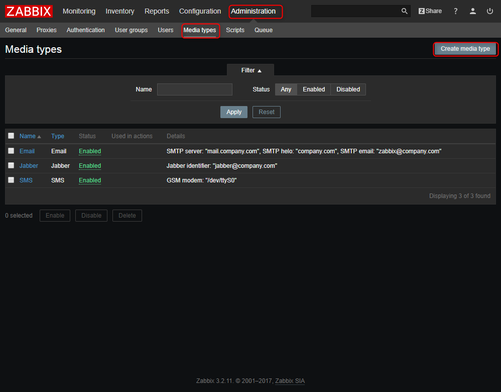Toggle Enabled status of Jabber
Viewport: 501px width, 392px height.
pyautogui.click(x=90, y=166)
